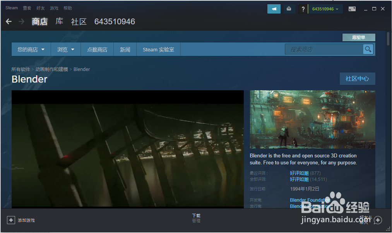Expand the 您的商店 dropdown
Image resolution: width=392 pixels, height=233 pixels.
tap(31, 49)
